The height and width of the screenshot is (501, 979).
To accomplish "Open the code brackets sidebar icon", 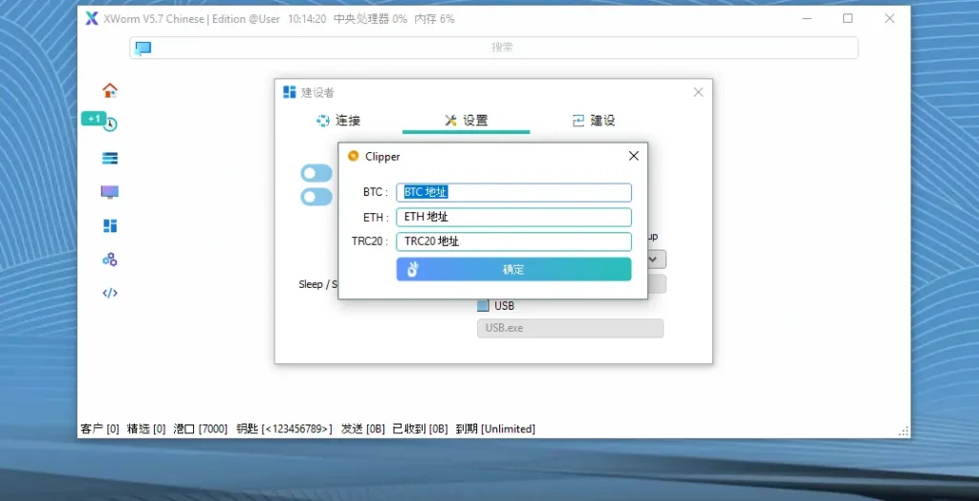I will pyautogui.click(x=110, y=294).
